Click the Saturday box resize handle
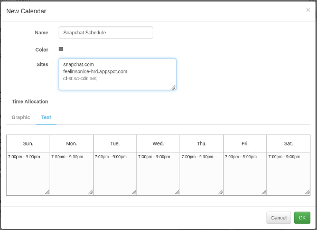 [307, 193]
